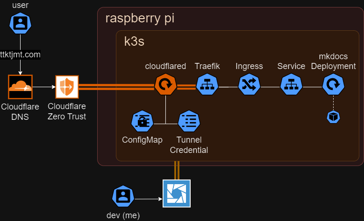Click the orange cloudflared heptagon icon
The width and height of the screenshot is (364, 221).
click(x=165, y=84)
